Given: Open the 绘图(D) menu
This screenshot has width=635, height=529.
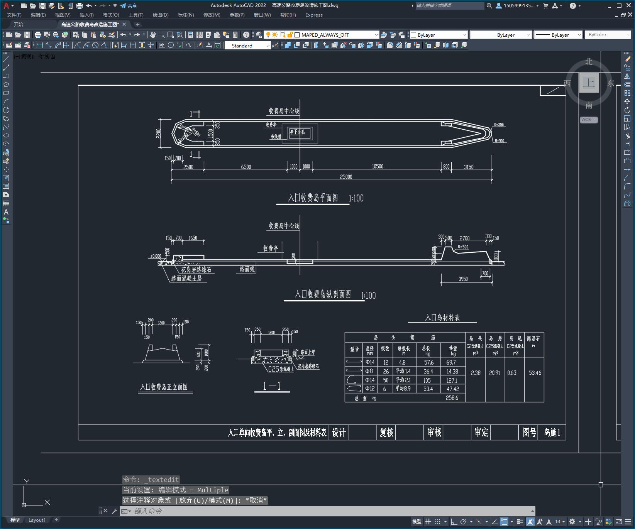Looking at the screenshot, I should point(161,15).
